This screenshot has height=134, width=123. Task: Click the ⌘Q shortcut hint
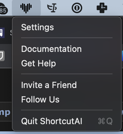(x=105, y=121)
